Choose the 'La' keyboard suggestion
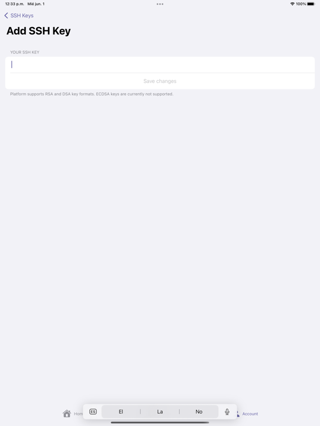The height and width of the screenshot is (426, 320). pos(160,412)
